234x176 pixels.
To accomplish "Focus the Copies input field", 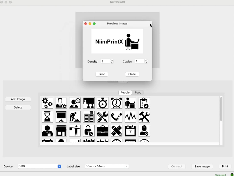I will click(x=140, y=61).
